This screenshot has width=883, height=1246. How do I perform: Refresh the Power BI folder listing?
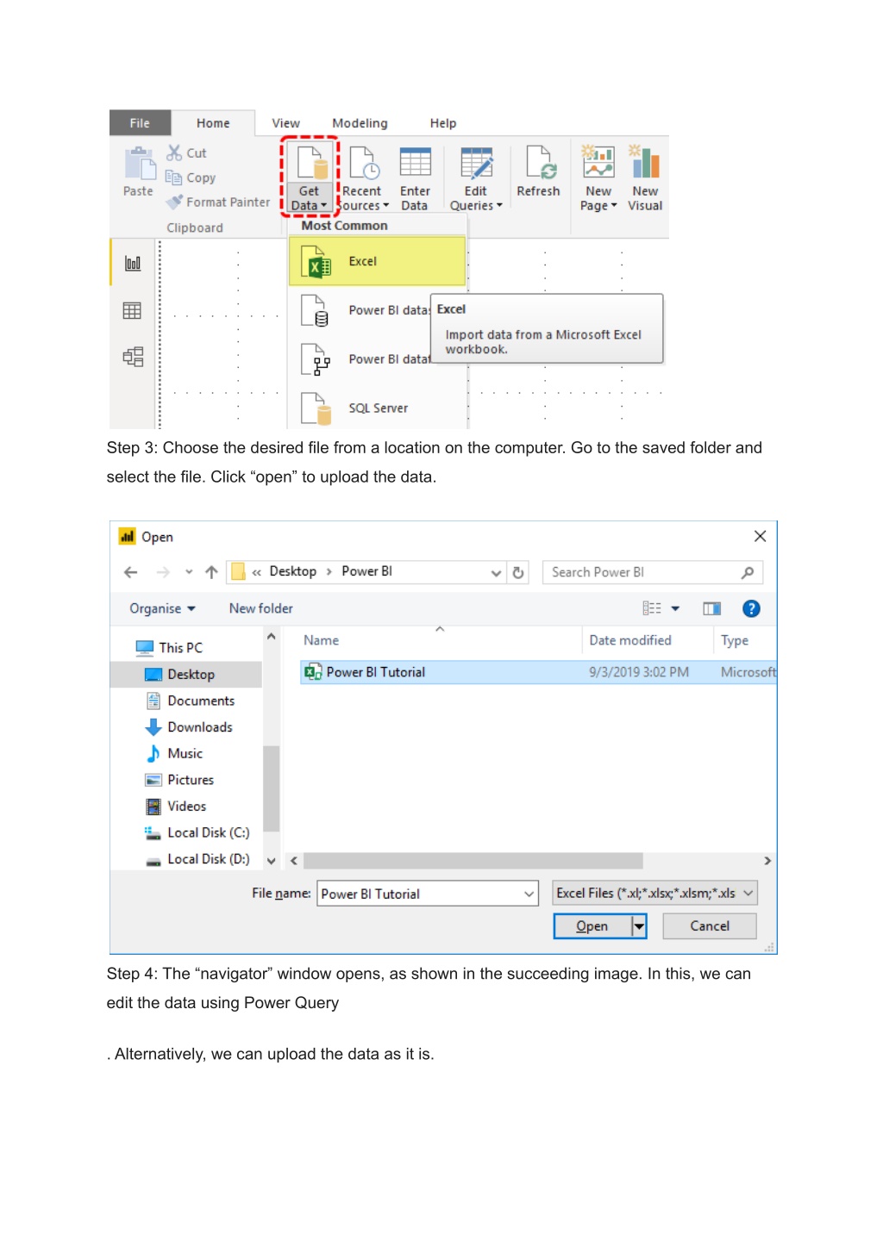click(x=518, y=573)
